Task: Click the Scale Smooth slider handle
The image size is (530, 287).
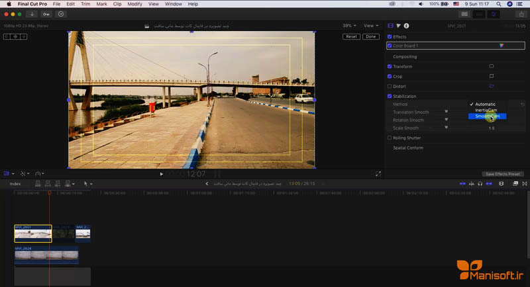Action: 446,128
